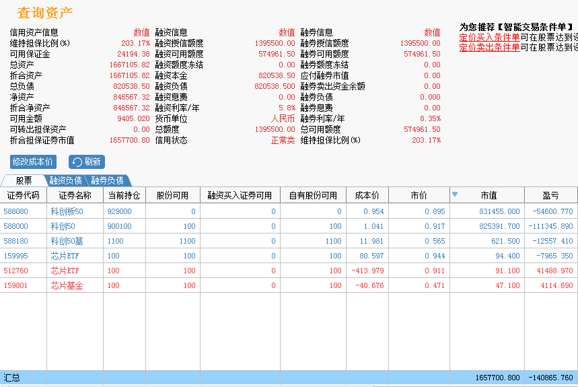Screen dimensions: 578x387
Task: Click the 融资买入证券可用 column header
Action: [x=240, y=195]
